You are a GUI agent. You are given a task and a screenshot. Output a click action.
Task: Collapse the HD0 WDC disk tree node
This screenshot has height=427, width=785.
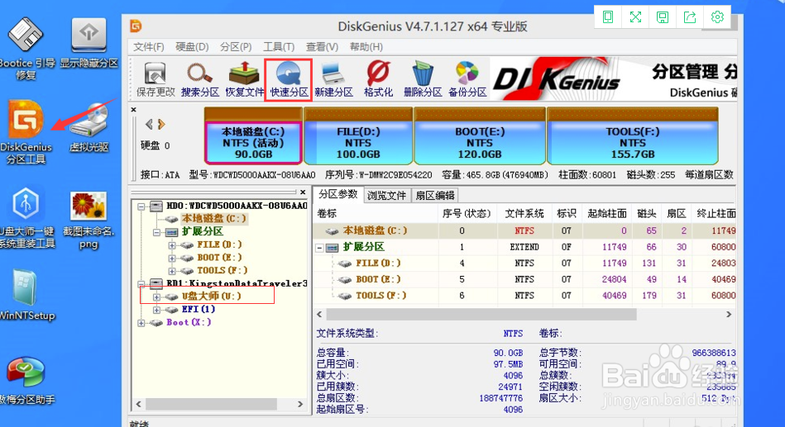(141, 206)
